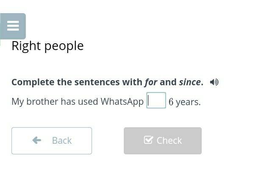Image resolution: width=256 pixels, height=176 pixels.
Task: Click the word "brother" in the sentence
Action: click(x=42, y=102)
